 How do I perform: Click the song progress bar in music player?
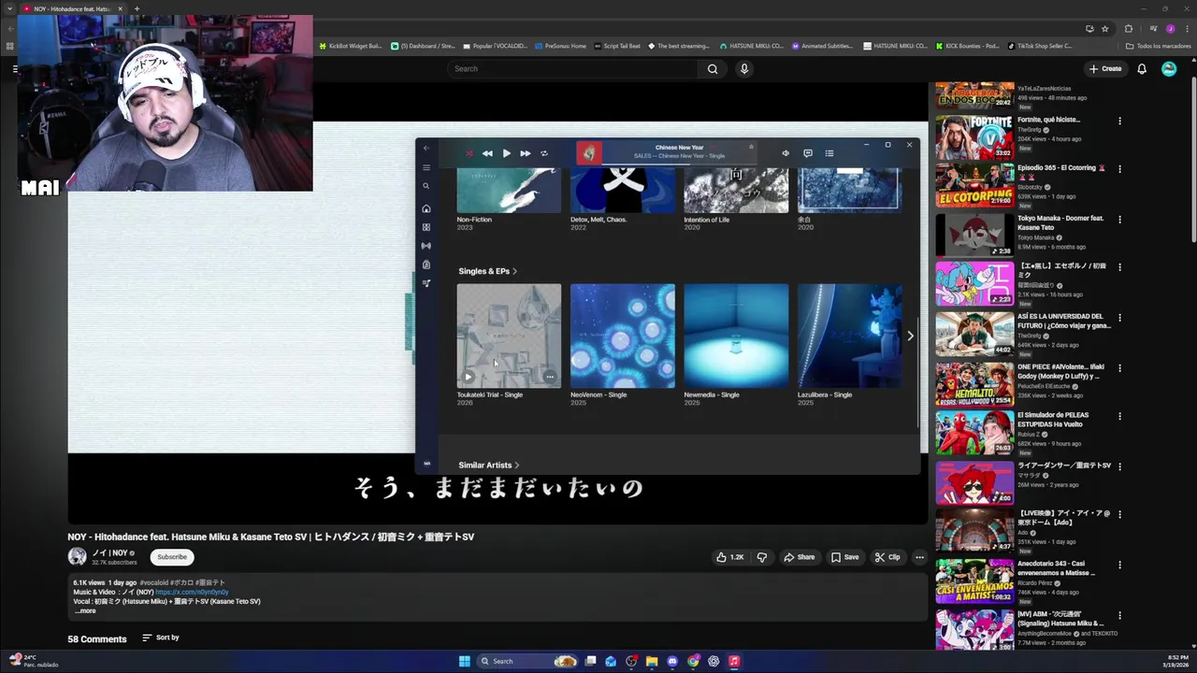pos(679,165)
